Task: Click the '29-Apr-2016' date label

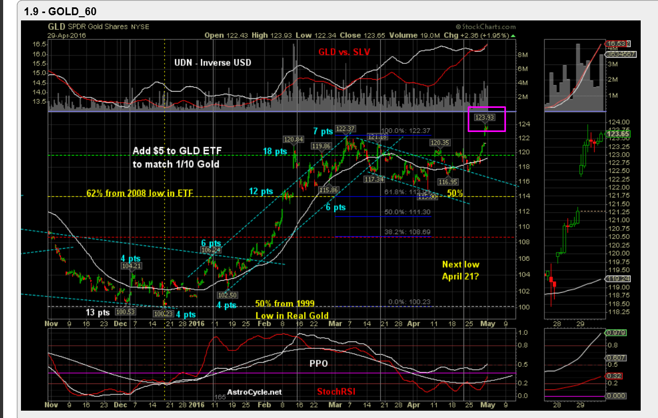Action: 67,35
